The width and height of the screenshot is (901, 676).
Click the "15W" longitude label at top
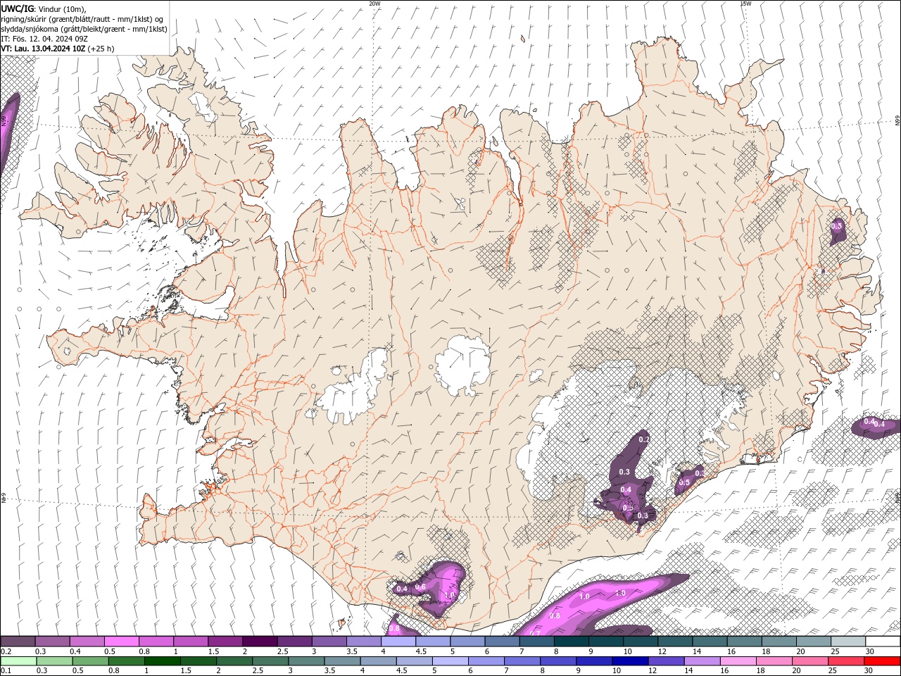(745, 3)
